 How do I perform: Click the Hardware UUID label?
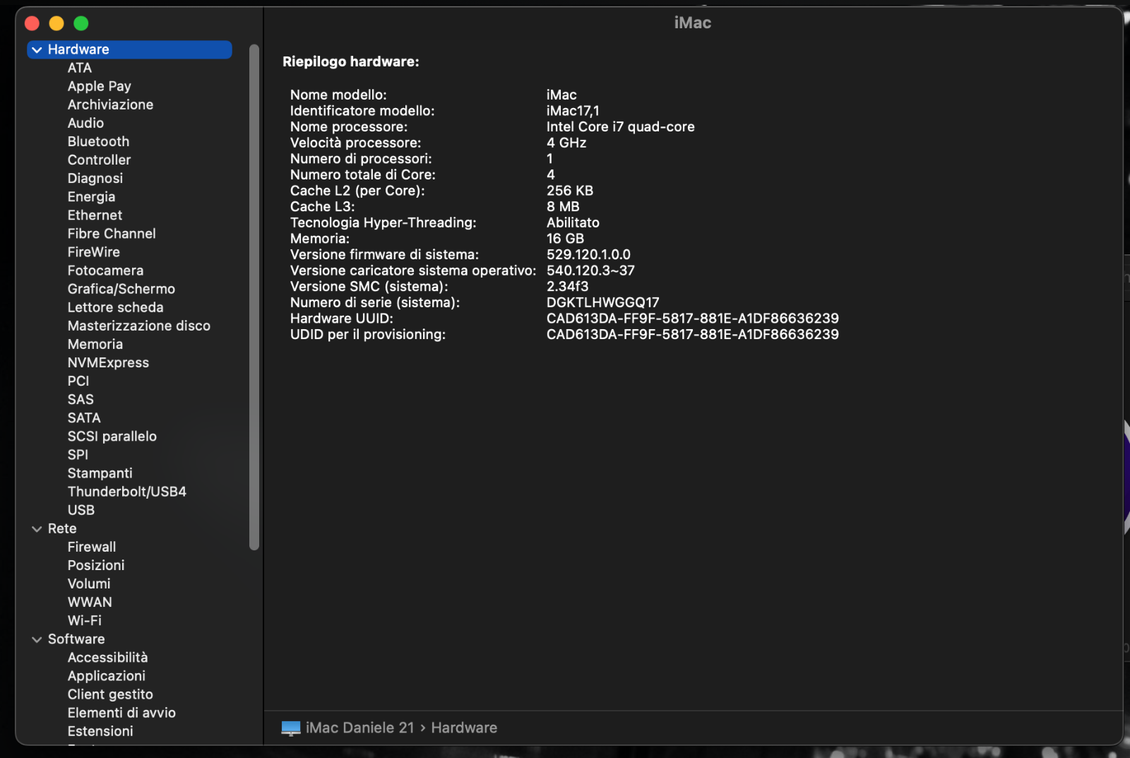(342, 319)
